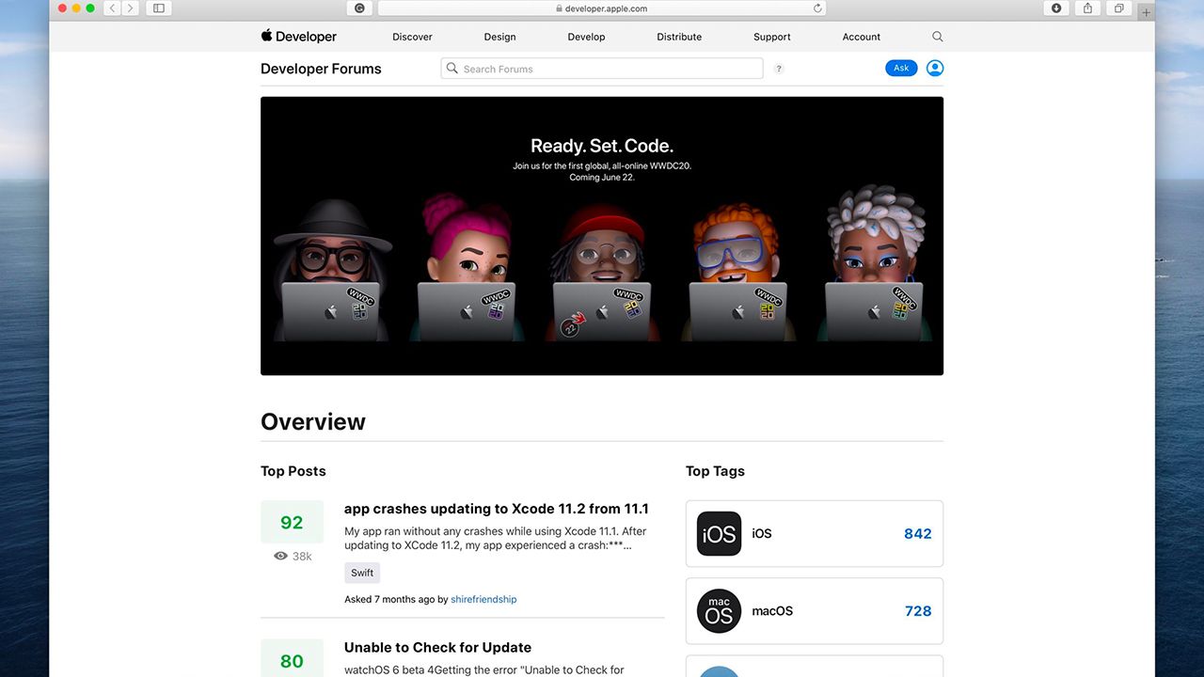Open the Support menu
The height and width of the screenshot is (677, 1204).
click(771, 37)
